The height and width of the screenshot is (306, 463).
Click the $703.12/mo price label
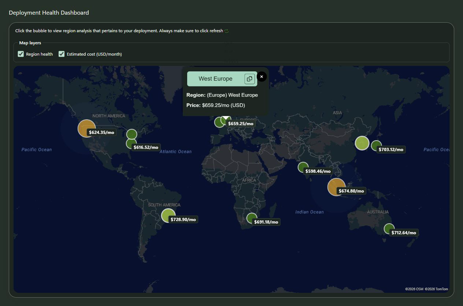click(391, 150)
